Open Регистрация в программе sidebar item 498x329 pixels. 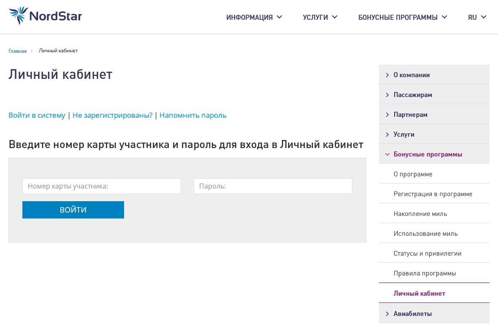click(x=433, y=194)
